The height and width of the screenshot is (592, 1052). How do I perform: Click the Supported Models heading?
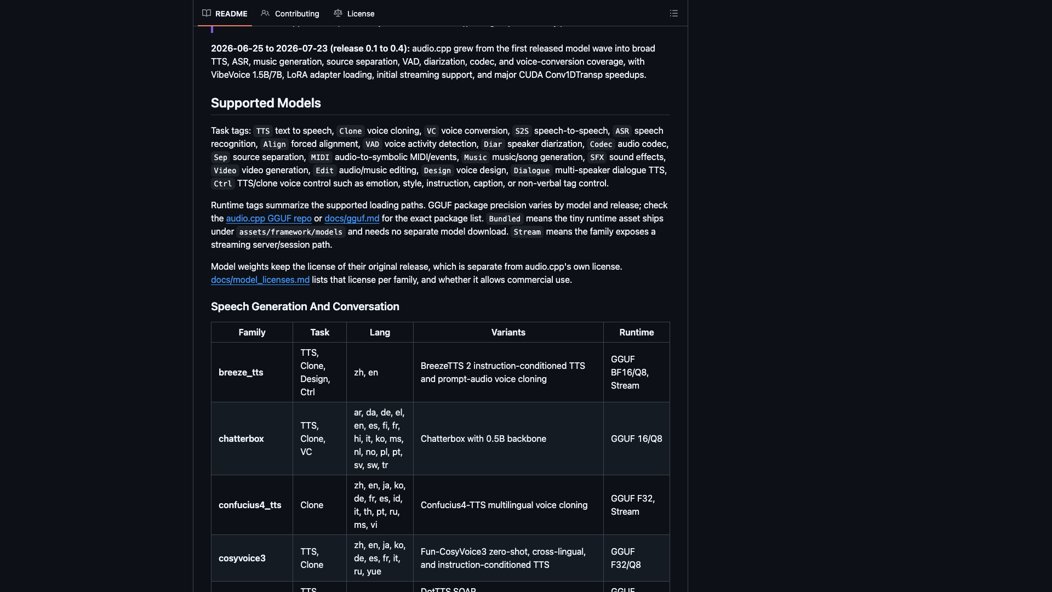tap(266, 103)
